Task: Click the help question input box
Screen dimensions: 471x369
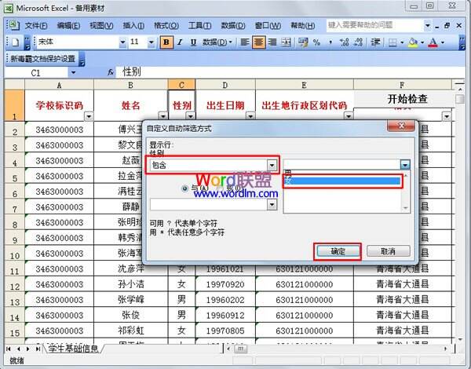Action: 375,25
